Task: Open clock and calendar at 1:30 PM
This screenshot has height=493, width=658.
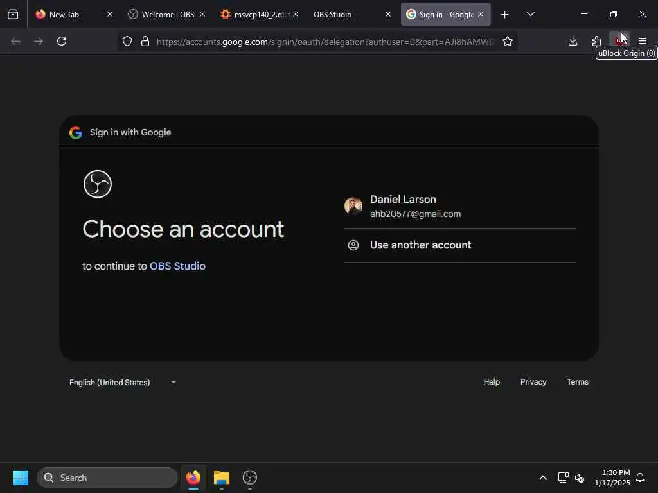Action: tap(612, 478)
